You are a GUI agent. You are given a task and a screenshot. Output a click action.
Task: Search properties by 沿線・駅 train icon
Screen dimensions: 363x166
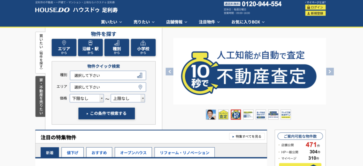pos(90,47)
